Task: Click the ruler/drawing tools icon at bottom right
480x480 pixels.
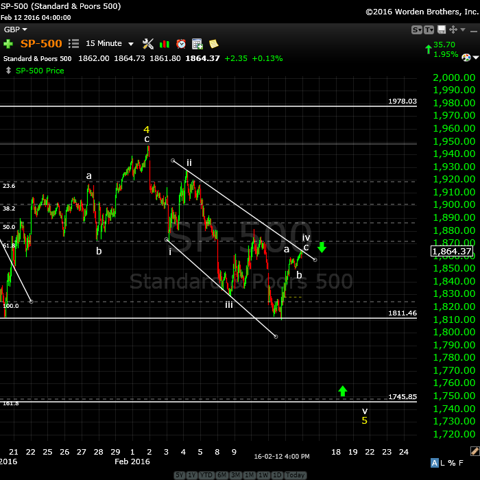Action: 475,451
